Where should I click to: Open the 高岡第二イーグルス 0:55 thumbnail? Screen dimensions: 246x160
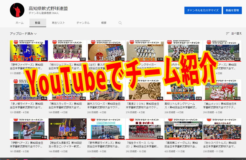coord(183,129)
